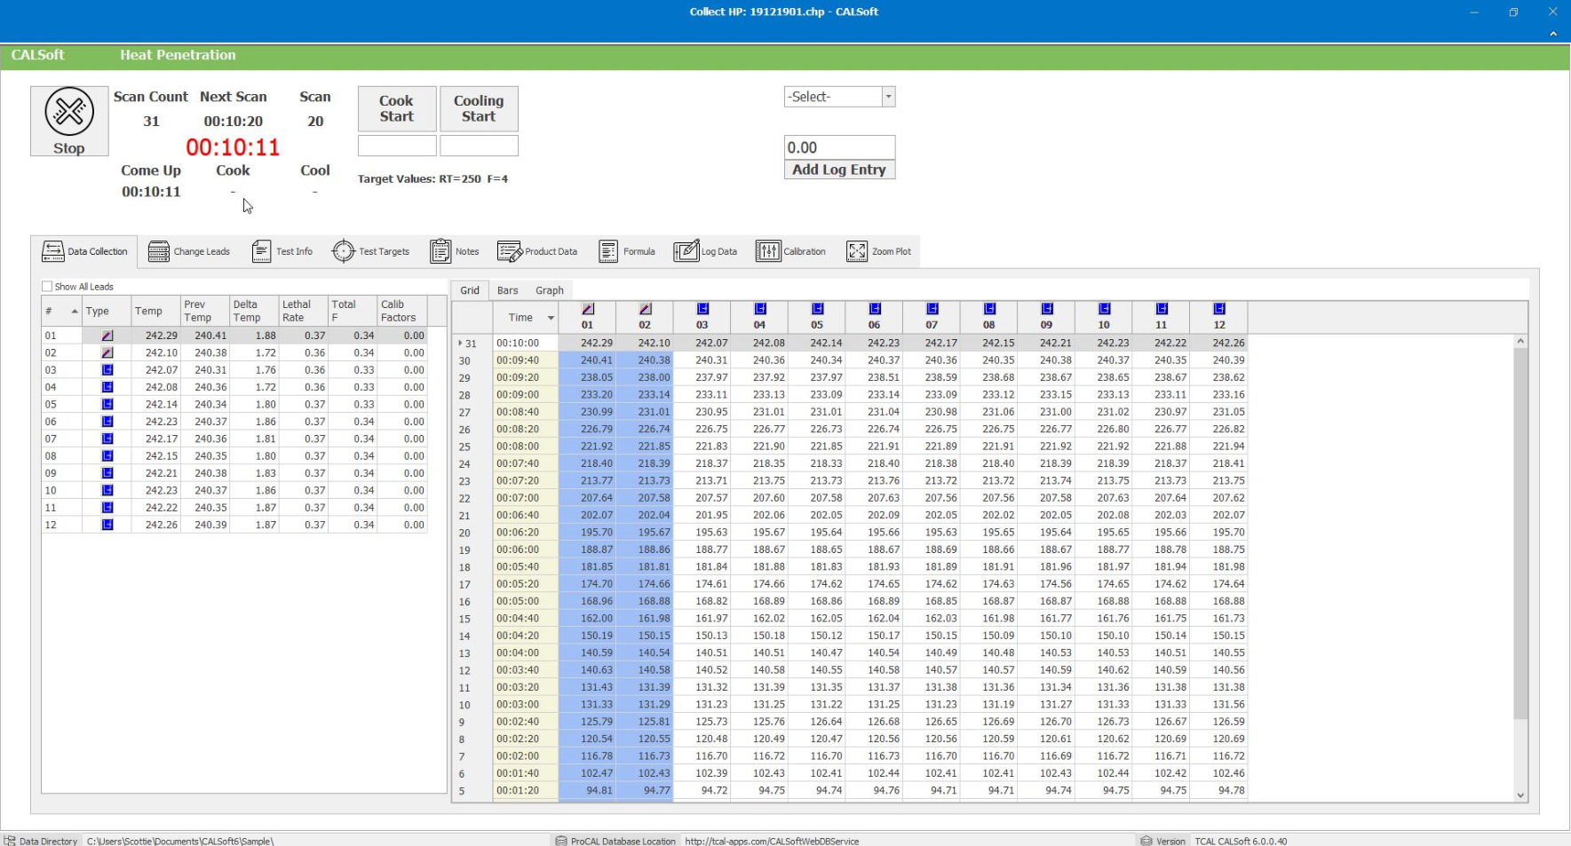Click the Total F column header
The image size is (1571, 846).
click(353, 311)
